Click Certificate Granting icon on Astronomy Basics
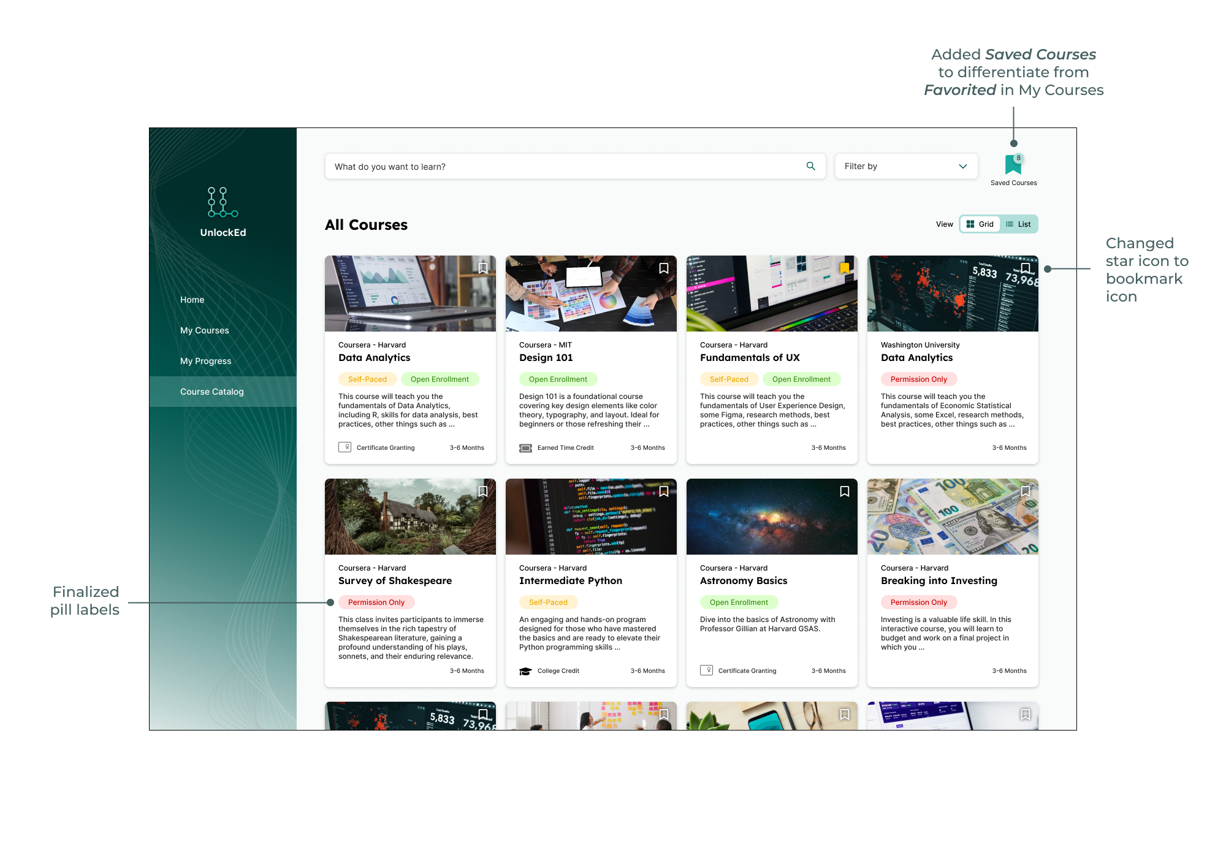Image resolution: width=1226 pixels, height=858 pixels. pos(706,670)
